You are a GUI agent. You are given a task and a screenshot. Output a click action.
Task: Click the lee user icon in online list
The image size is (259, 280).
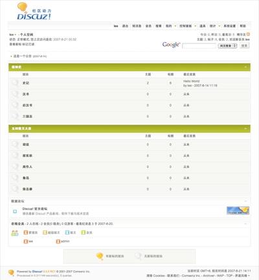26,241
